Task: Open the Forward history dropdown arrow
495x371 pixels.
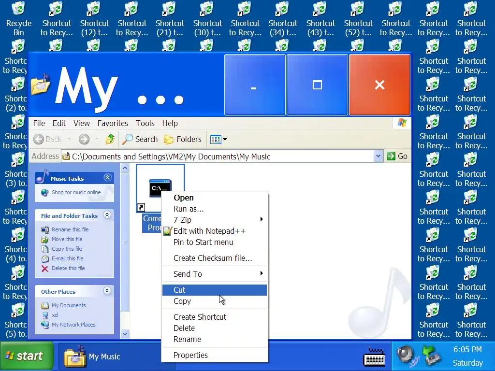Action: click(97, 139)
